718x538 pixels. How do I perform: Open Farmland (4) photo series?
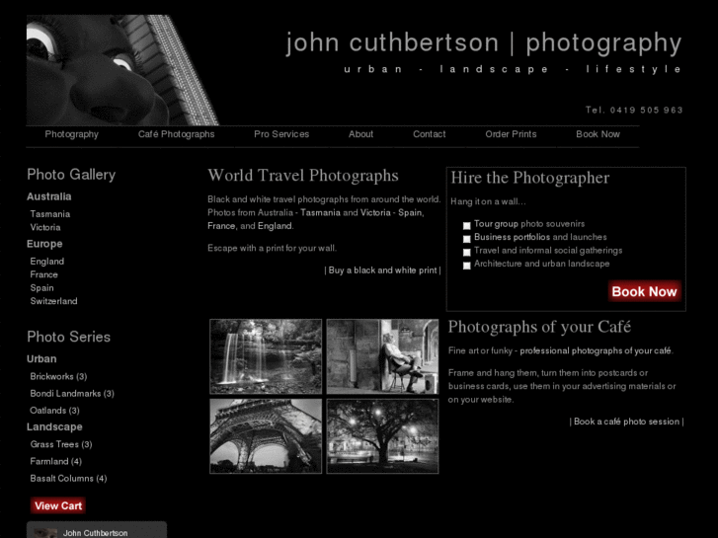tap(56, 461)
